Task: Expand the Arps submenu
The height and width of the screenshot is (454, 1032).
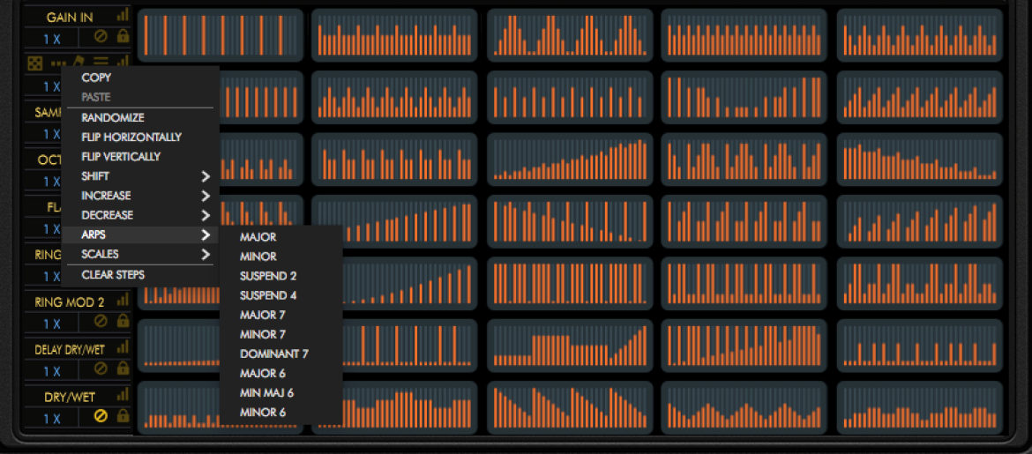Action: pos(140,234)
